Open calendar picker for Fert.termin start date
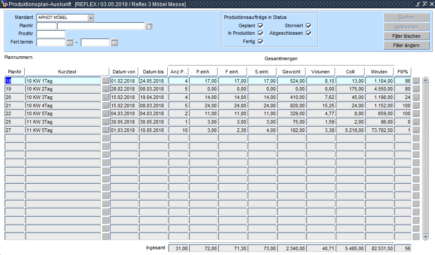The image size is (435, 255). point(69,43)
